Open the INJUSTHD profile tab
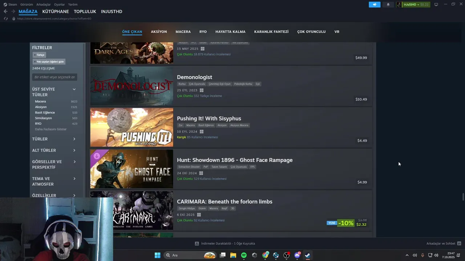 [112, 12]
